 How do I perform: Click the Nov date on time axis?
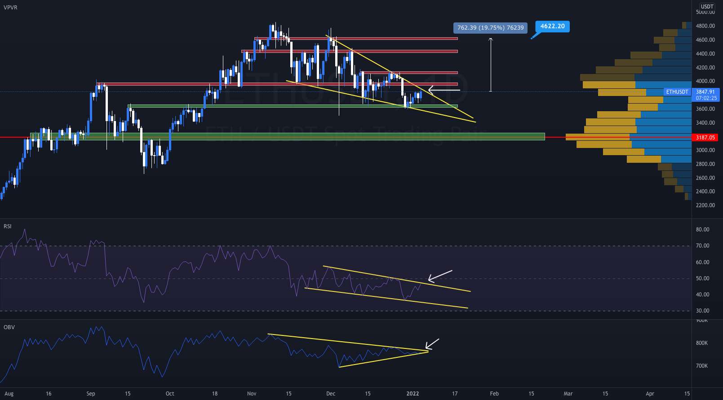252,394
